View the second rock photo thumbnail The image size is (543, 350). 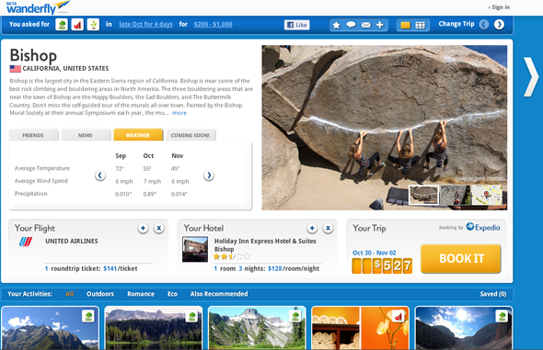pos(455,195)
